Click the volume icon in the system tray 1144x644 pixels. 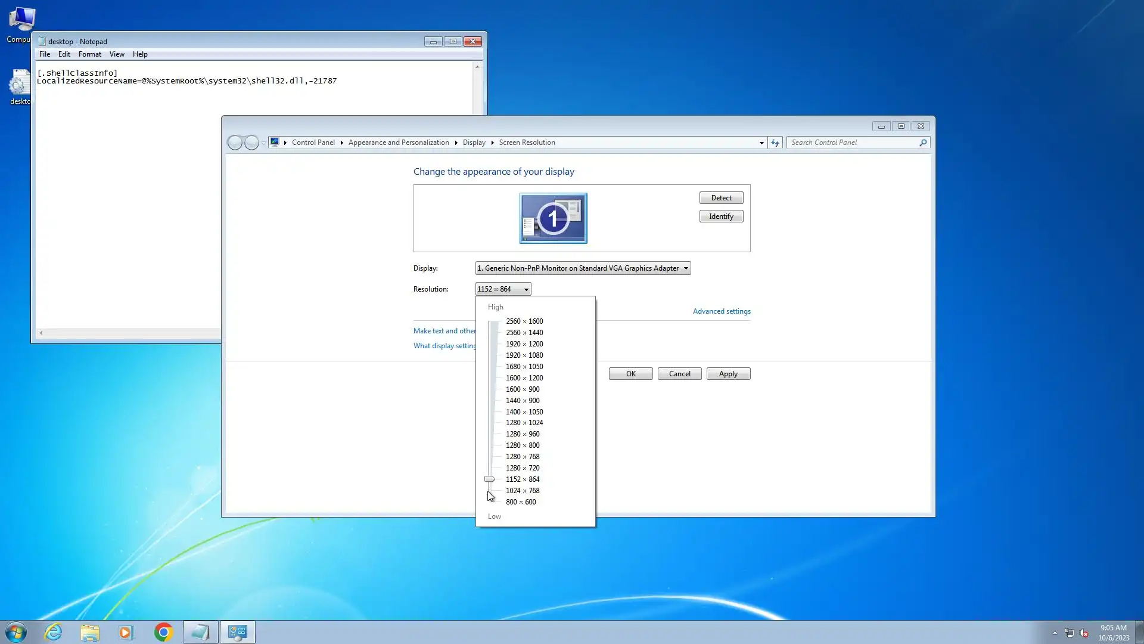pyautogui.click(x=1084, y=633)
